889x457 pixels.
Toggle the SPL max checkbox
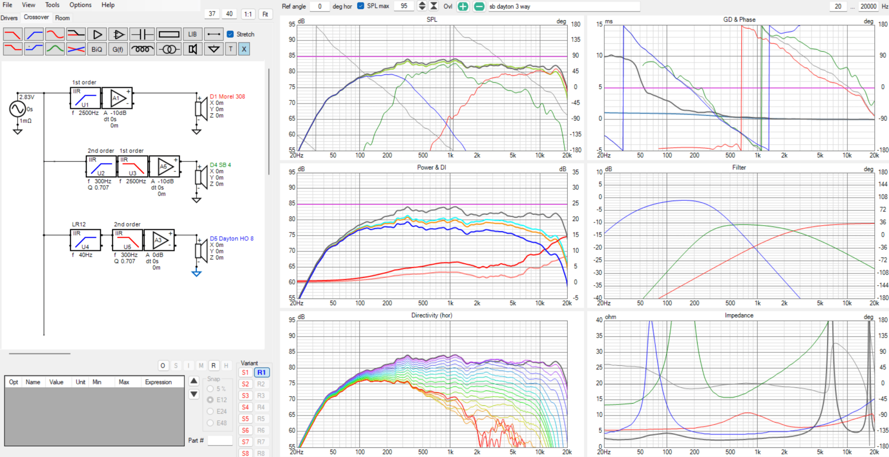tap(360, 6)
